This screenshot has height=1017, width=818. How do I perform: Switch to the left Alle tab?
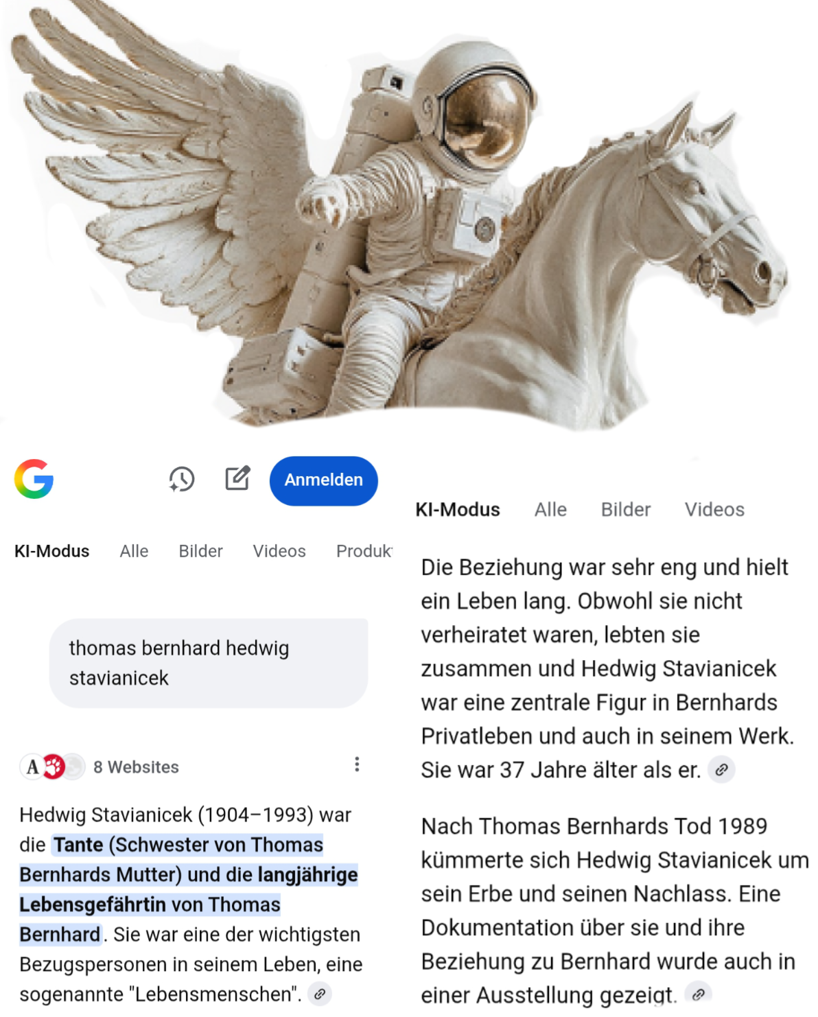[x=134, y=551]
